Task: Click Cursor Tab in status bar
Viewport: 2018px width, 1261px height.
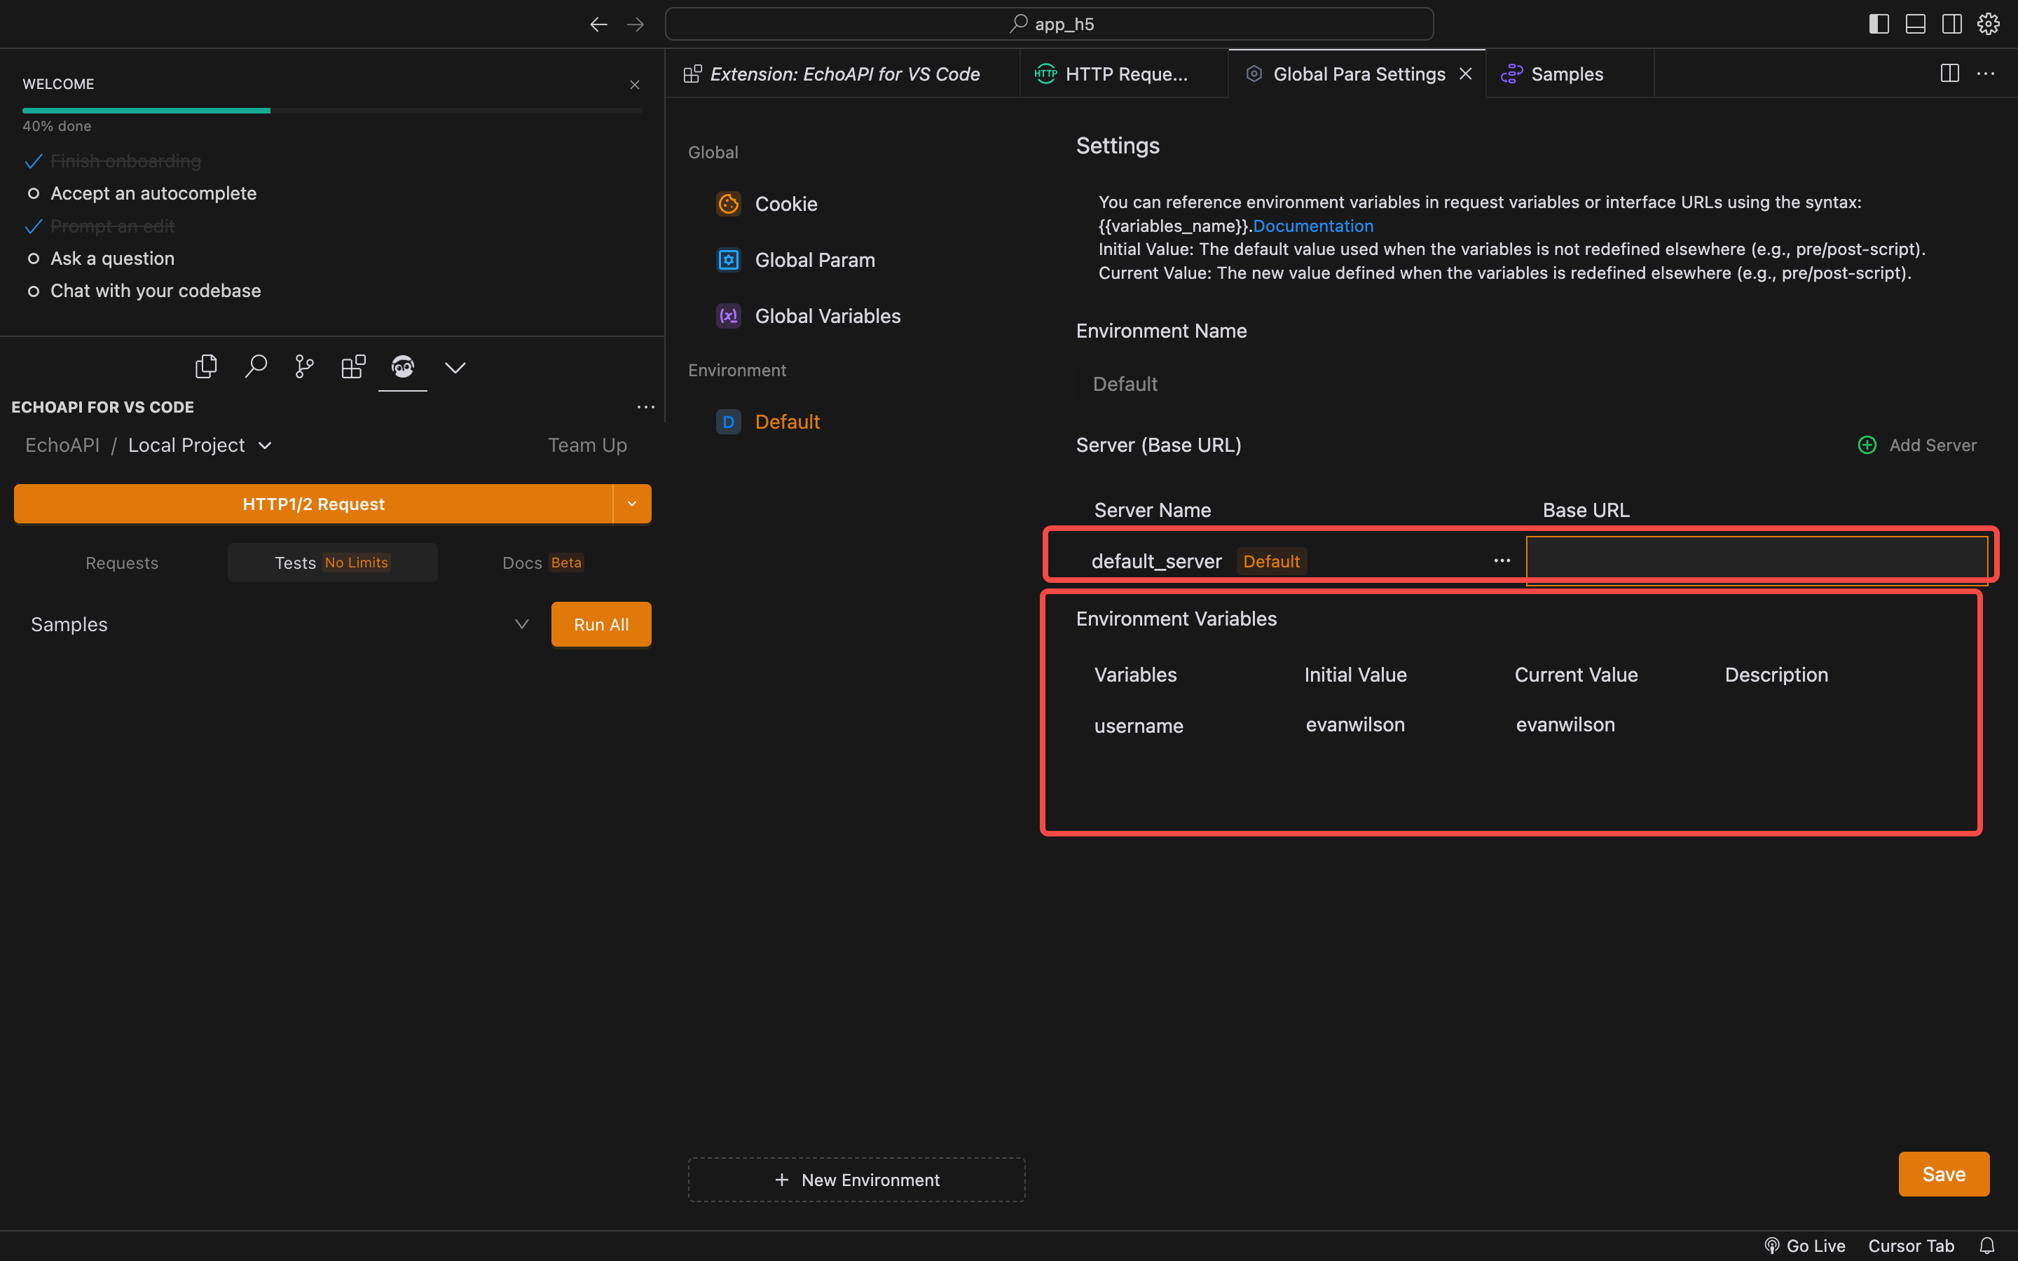Action: [1911, 1246]
